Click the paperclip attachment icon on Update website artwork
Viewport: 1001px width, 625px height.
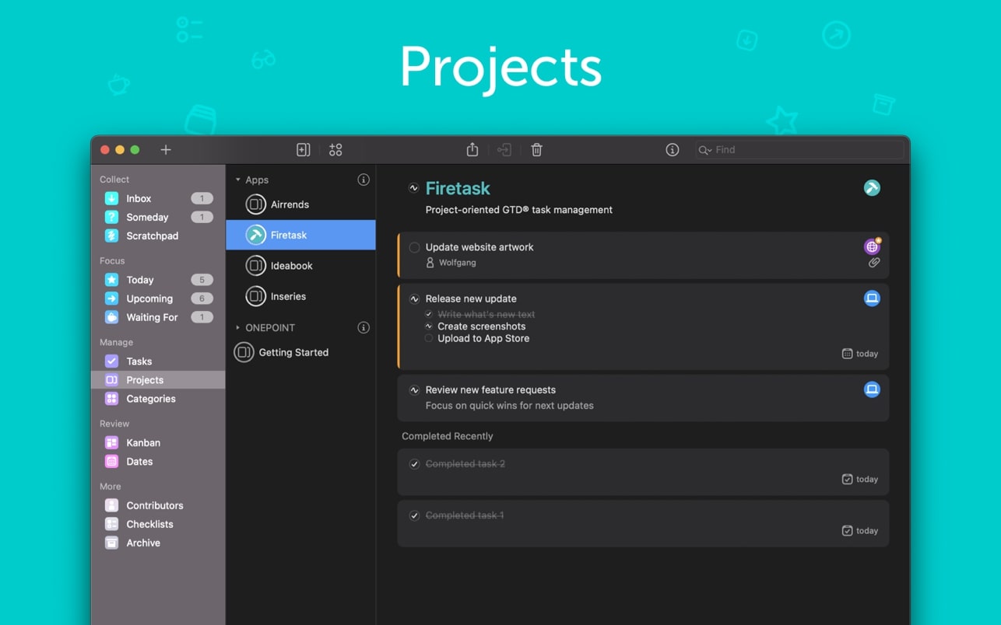874,263
